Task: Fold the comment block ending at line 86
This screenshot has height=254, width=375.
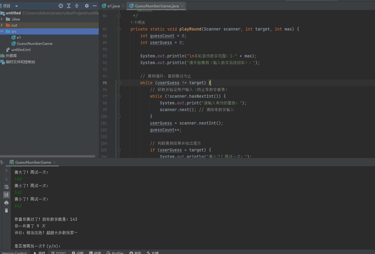Action: [119, 16]
